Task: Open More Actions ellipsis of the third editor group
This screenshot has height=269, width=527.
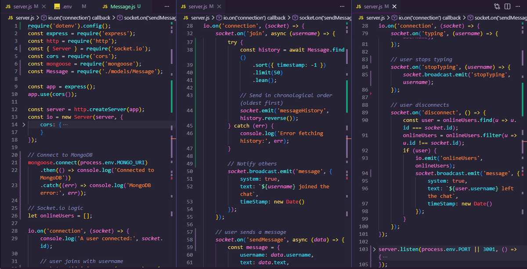Action: click(x=518, y=7)
